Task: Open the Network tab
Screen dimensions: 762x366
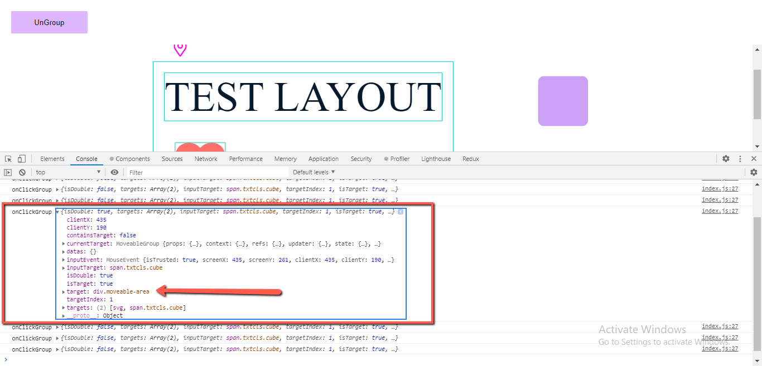Action: point(206,159)
